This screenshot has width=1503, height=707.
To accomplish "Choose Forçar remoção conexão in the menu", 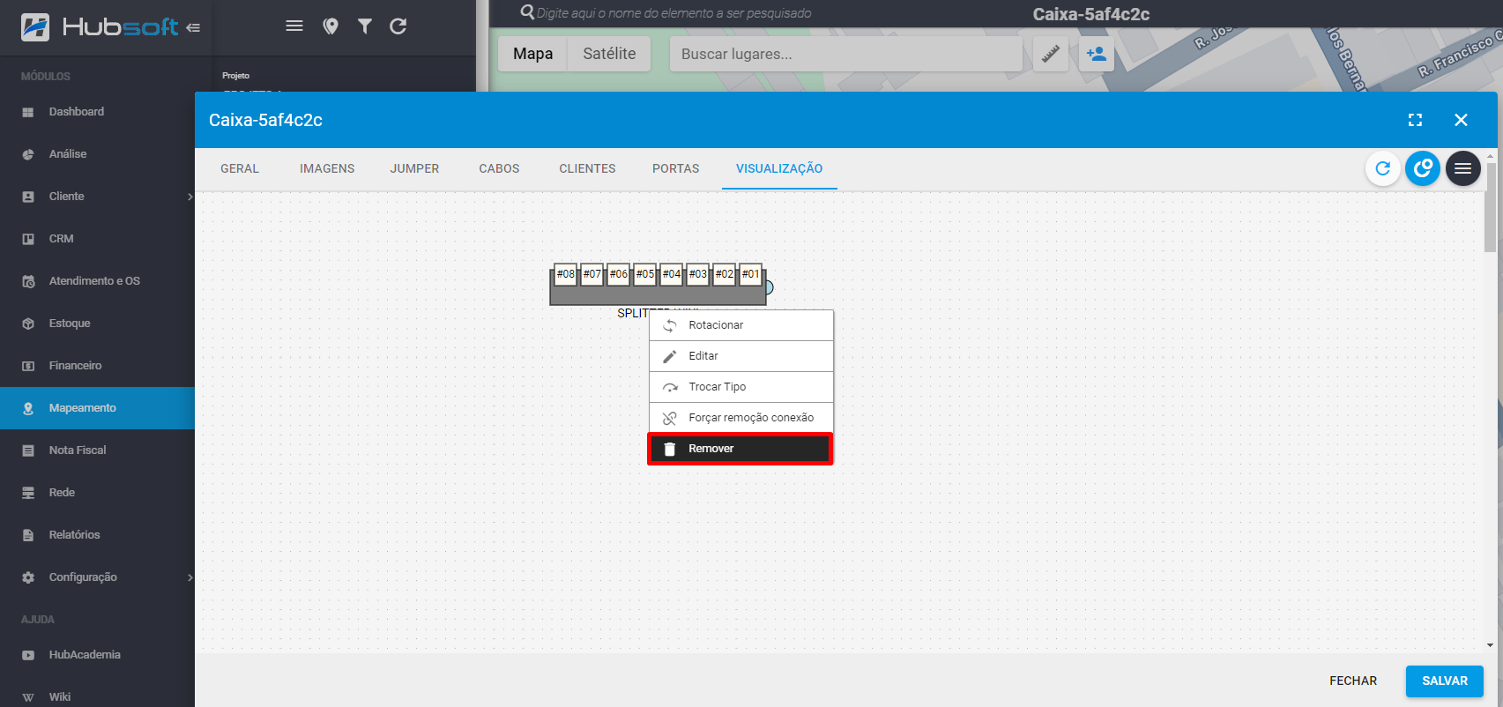I will coord(741,418).
